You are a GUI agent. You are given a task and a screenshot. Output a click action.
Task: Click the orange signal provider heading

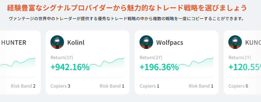click(127, 8)
